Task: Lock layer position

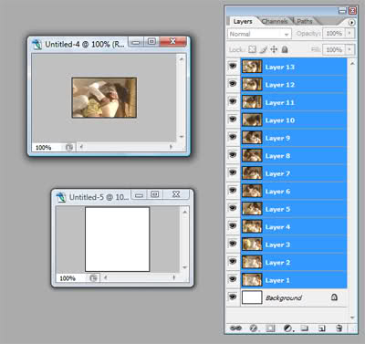Action: tap(274, 49)
